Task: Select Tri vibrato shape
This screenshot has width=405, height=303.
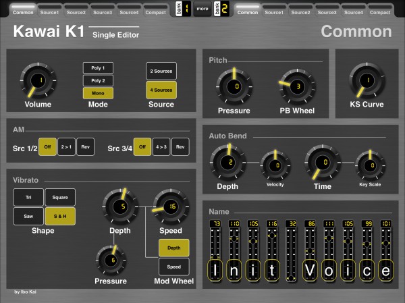Action: click(x=28, y=197)
